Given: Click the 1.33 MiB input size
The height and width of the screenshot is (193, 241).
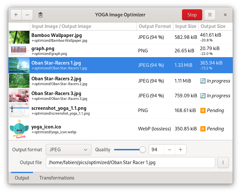Looking at the screenshot, I should 183,65.
